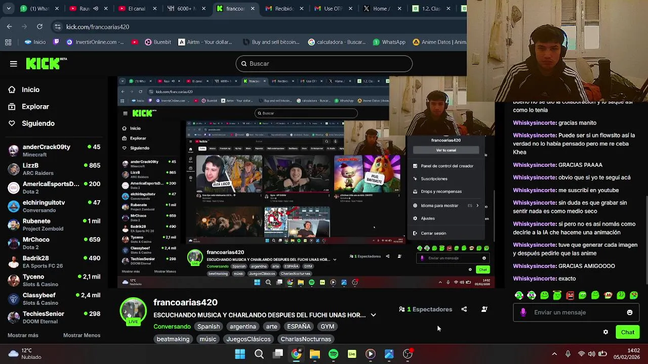The width and height of the screenshot is (648, 364).
Task: Open the YouTube bookmark icon
Action: 135,42
